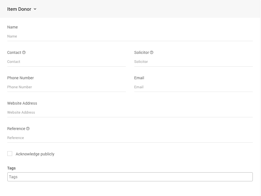Image resolution: width=261 pixels, height=196 pixels.
Task: Activate the Tags input box
Action: click(x=130, y=177)
